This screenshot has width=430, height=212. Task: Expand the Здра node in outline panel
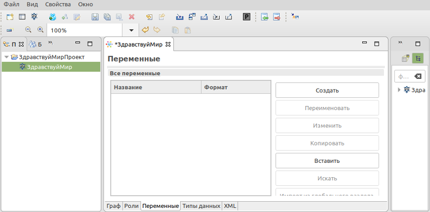[x=399, y=90]
